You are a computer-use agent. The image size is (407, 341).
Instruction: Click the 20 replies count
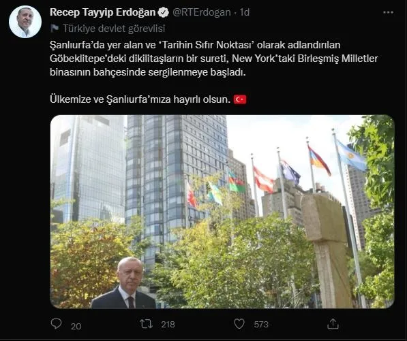76,326
